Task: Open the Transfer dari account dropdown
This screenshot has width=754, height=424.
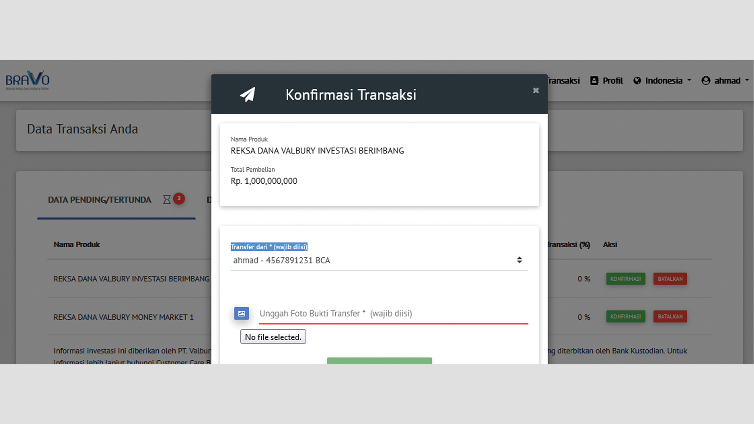Action: (x=379, y=260)
